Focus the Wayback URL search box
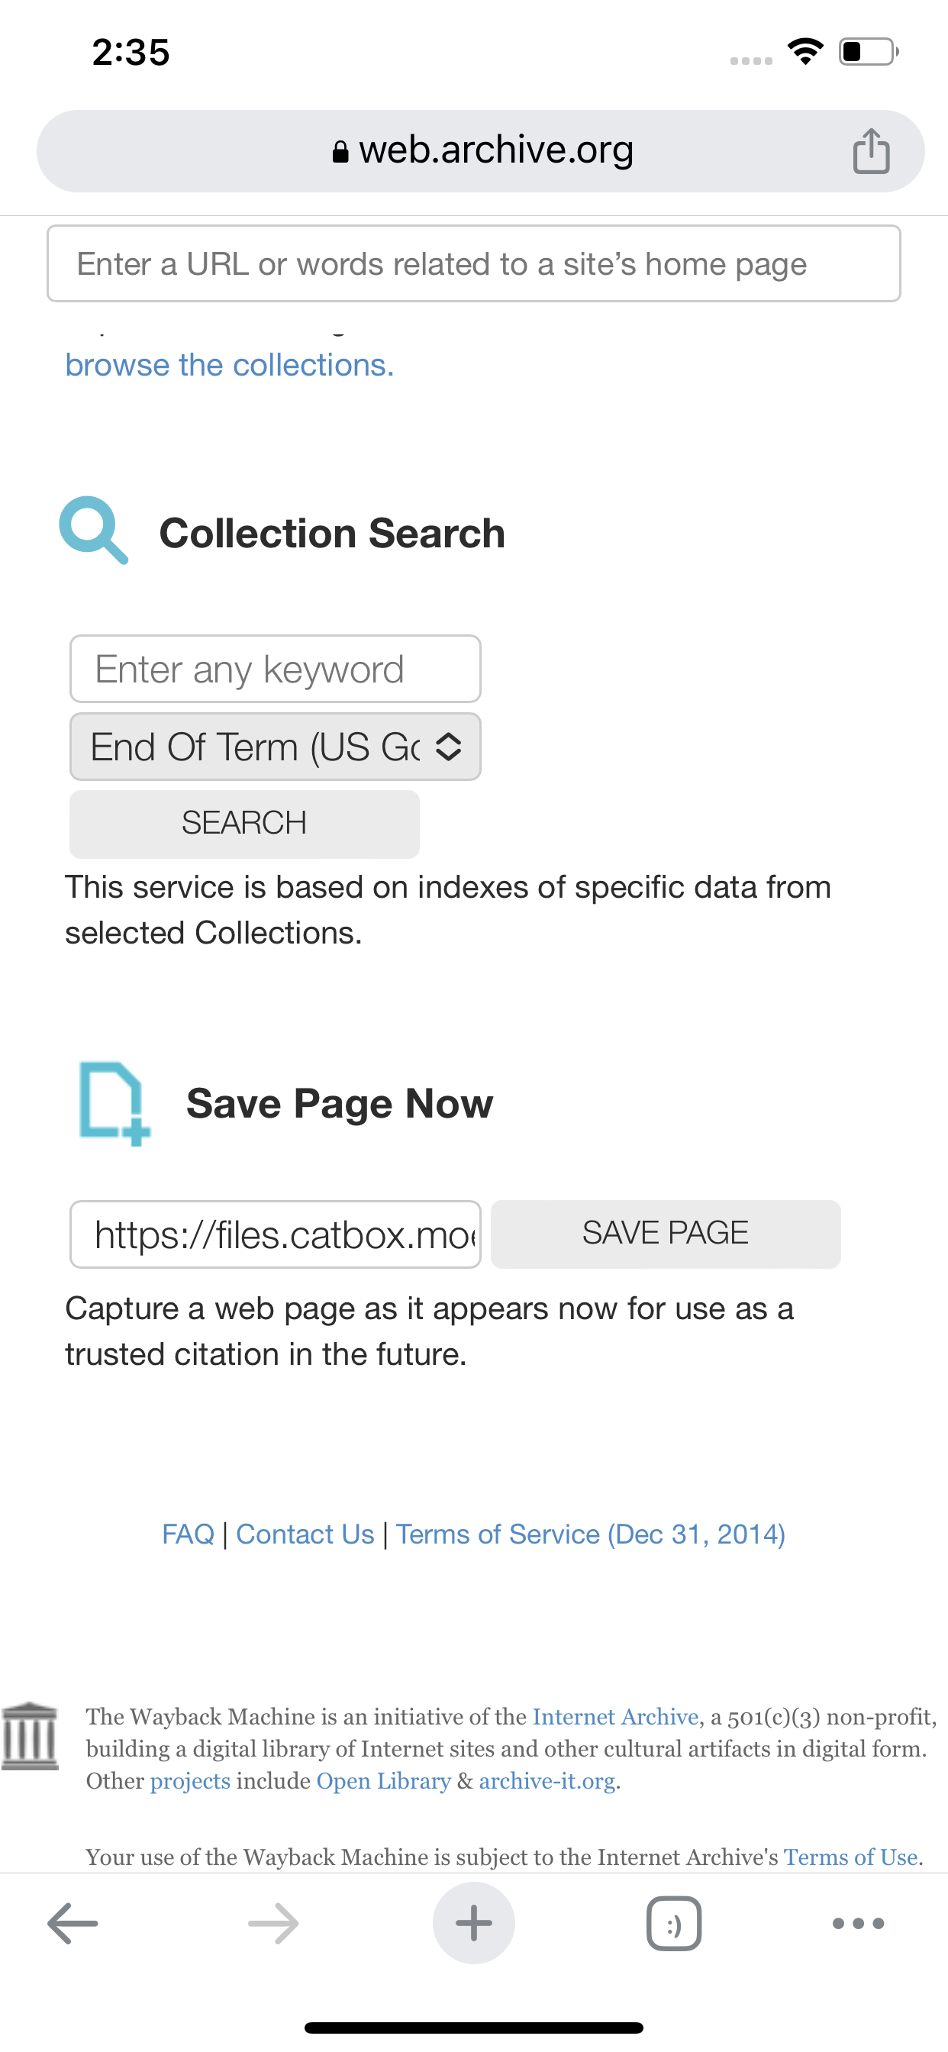 point(474,263)
